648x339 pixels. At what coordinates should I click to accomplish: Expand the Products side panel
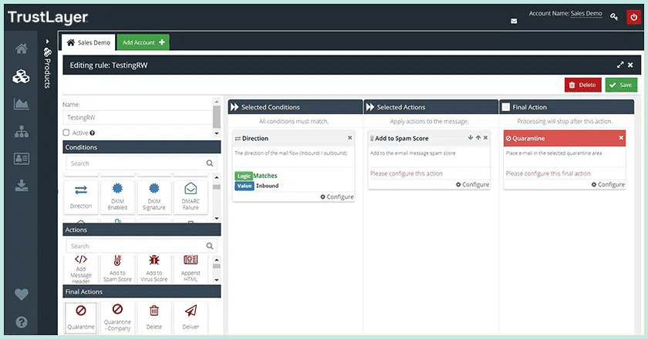tap(47, 41)
